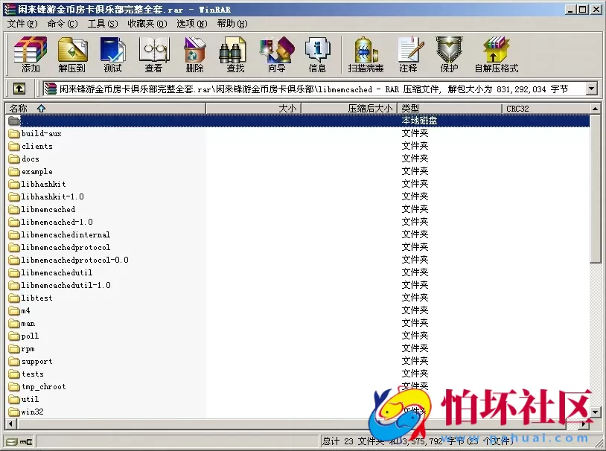Viewport: 606px width, 451px height.
Task: Open the 注释 (Comment) button
Action: pos(411,54)
